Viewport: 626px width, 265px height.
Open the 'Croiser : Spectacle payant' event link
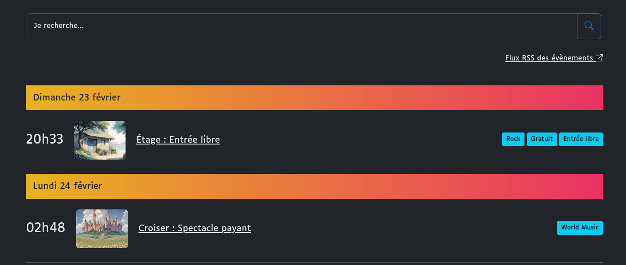(195, 228)
